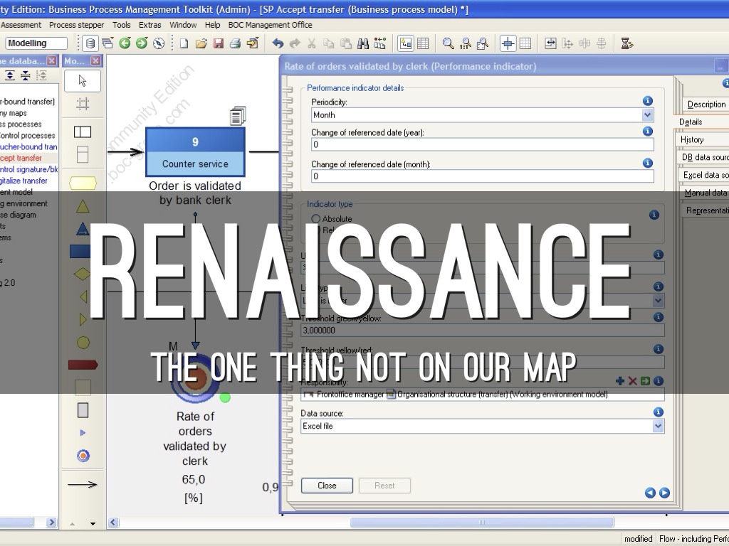Screen dimensions: 729x546
Task: Click the horizontal scrollbar below the canvas
Action: point(481,523)
